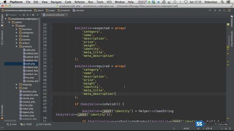Image resolution: width=234 pixels, height=131 pixels.
Task: Collapse the admin folder
Action: pos(9,22)
